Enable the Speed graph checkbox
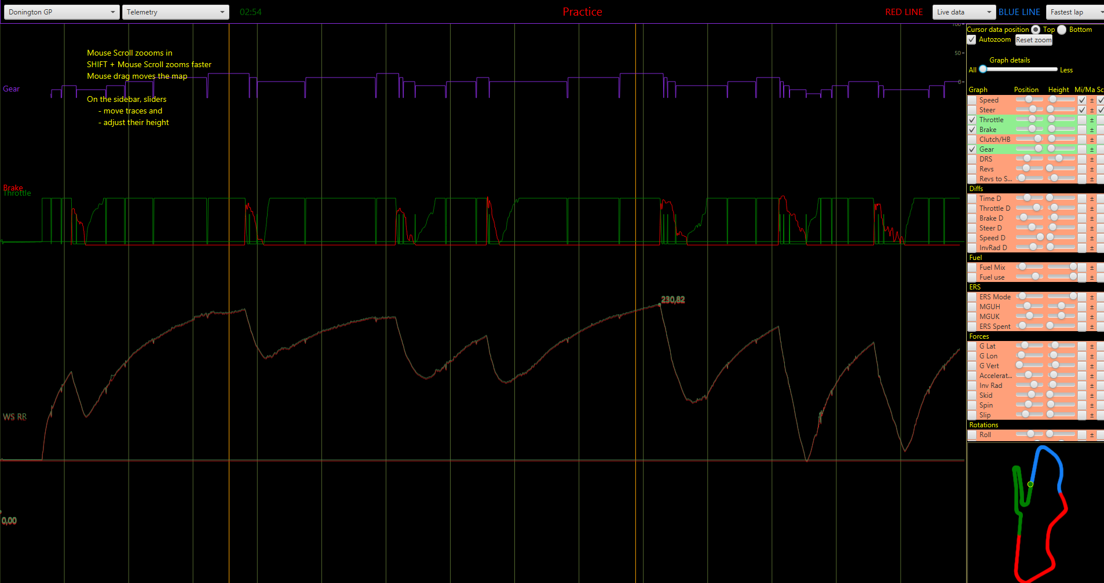 [972, 100]
